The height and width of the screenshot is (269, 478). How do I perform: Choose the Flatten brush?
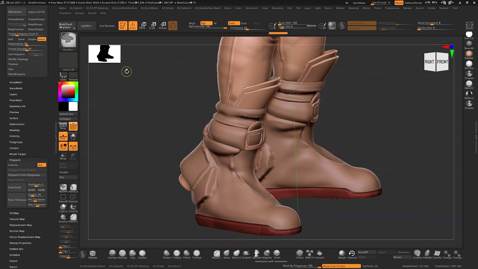(x=167, y=254)
